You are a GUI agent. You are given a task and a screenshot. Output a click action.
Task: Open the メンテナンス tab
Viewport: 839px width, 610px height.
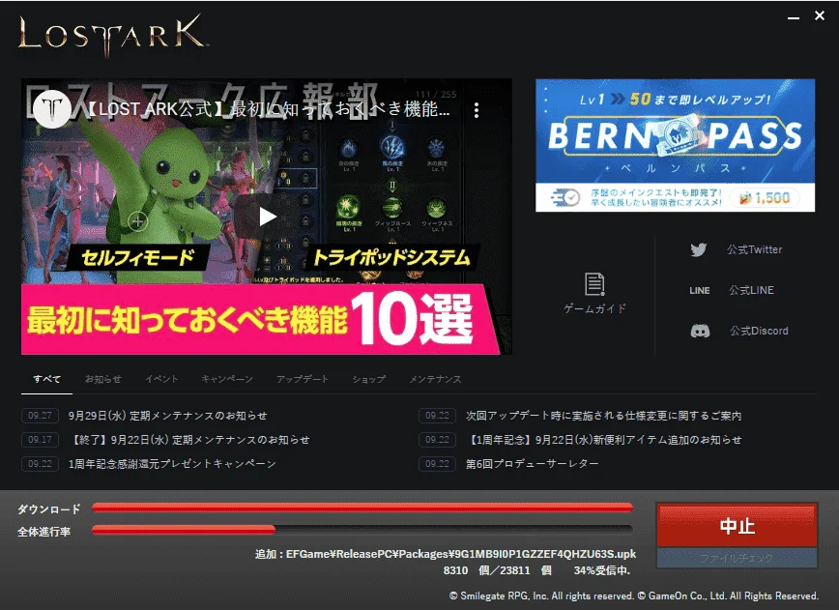click(435, 379)
